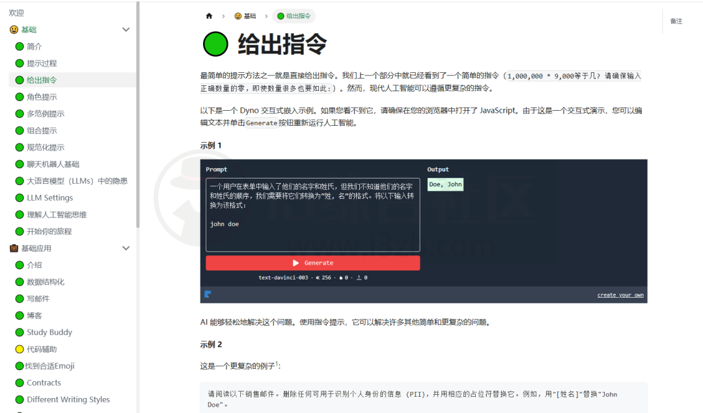Open 聊天机器人基础 in the sidebar
The height and width of the screenshot is (413, 703).
pos(53,164)
